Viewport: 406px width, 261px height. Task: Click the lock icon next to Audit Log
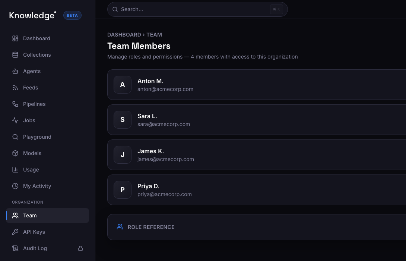click(x=80, y=248)
